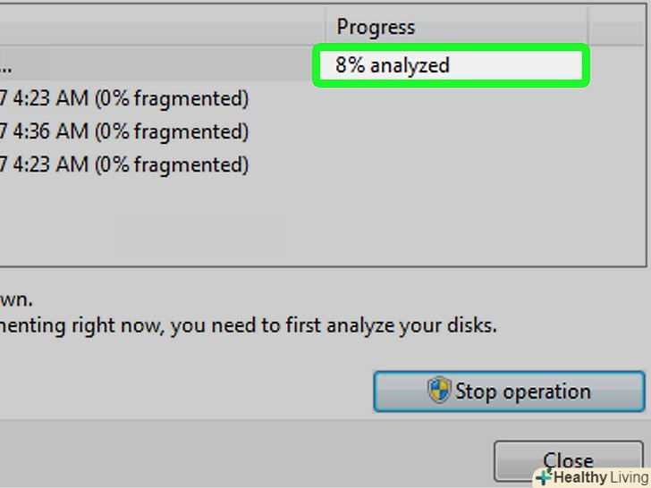Click the Healthy Living watermark text

point(601,477)
